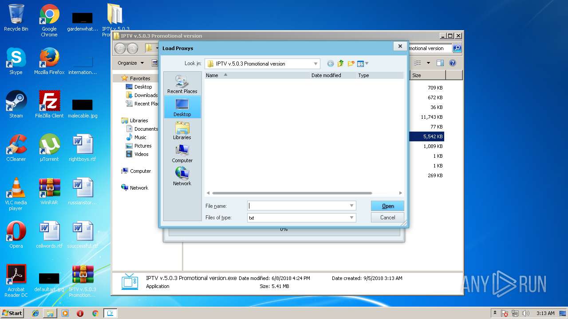Go back to last folder in Load Proxys

click(x=330, y=63)
